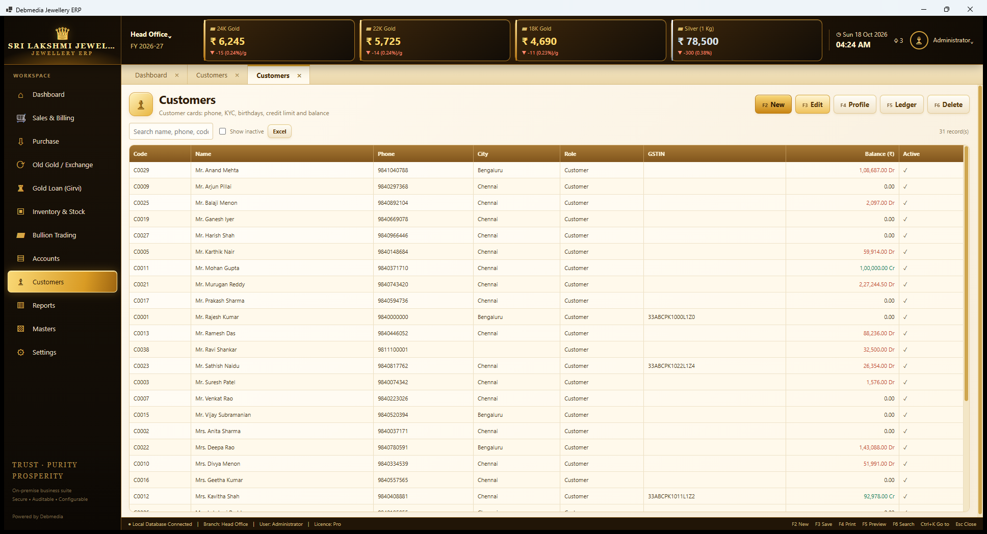Click the Bullion Trading bar icon

[x=21, y=235]
